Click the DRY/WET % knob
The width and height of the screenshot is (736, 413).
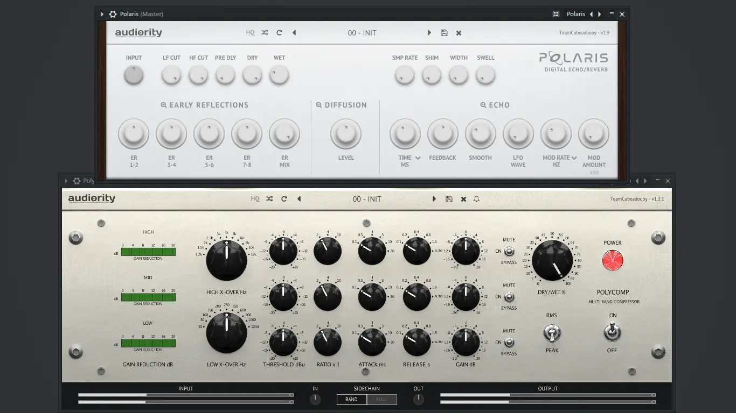point(552,260)
